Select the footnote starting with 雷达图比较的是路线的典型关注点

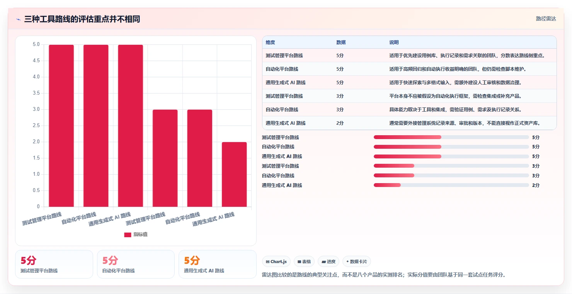point(384,275)
